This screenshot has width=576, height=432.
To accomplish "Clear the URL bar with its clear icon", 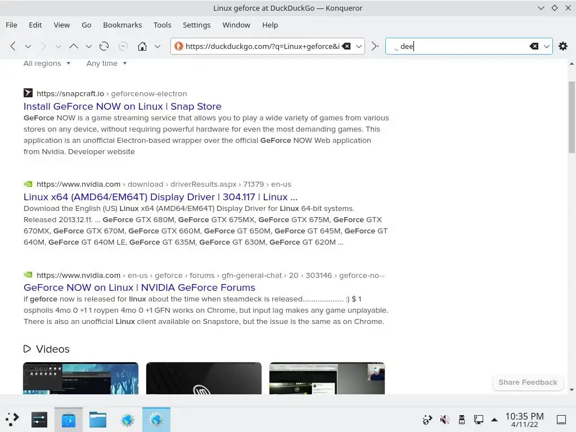I will click(346, 46).
